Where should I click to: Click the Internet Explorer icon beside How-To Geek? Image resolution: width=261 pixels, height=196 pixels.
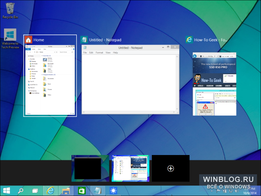189,40
